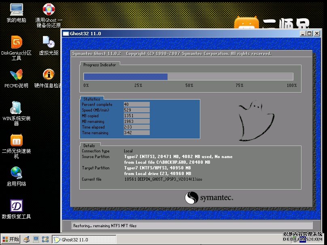Click the Ghost mascot drawing
Screen dimensions: 327x245
click(256, 121)
